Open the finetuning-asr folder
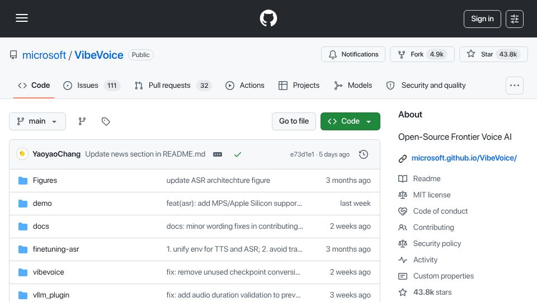The height and width of the screenshot is (302, 537). [x=56, y=249]
